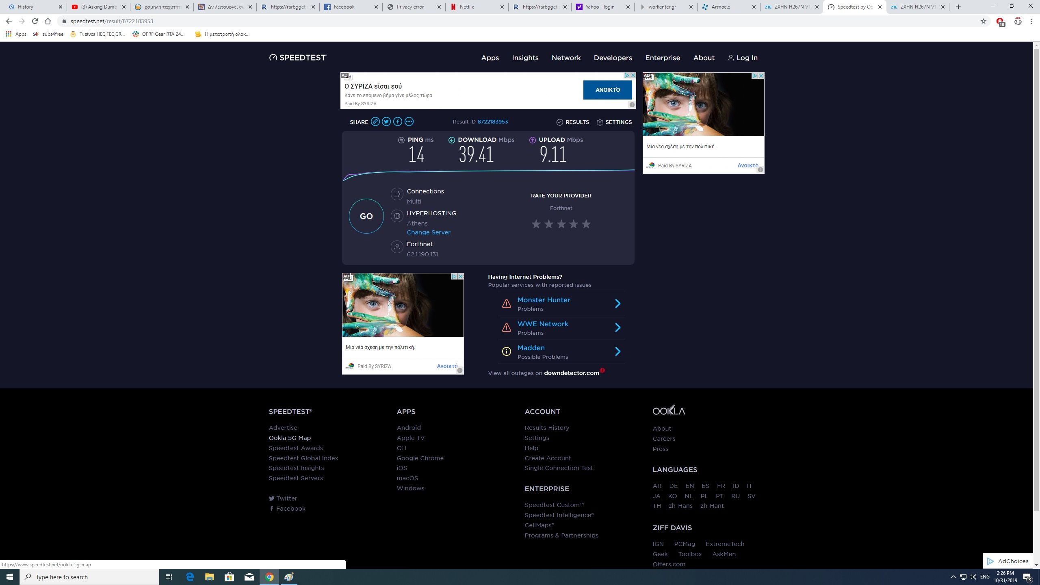
Task: Open the Insights menu item
Action: [x=525, y=58]
